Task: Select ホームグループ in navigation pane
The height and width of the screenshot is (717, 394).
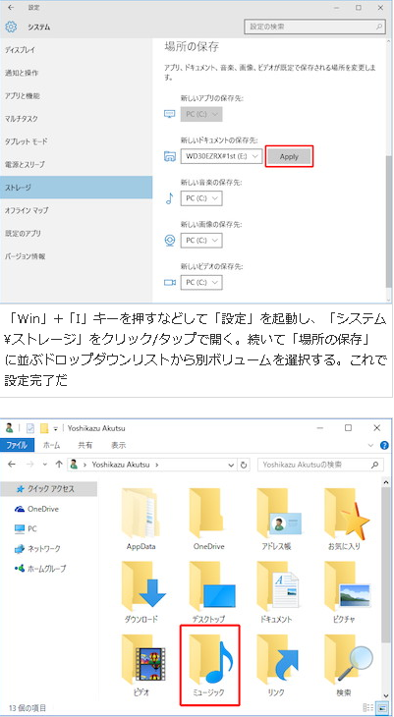Action: pyautogui.click(x=48, y=569)
